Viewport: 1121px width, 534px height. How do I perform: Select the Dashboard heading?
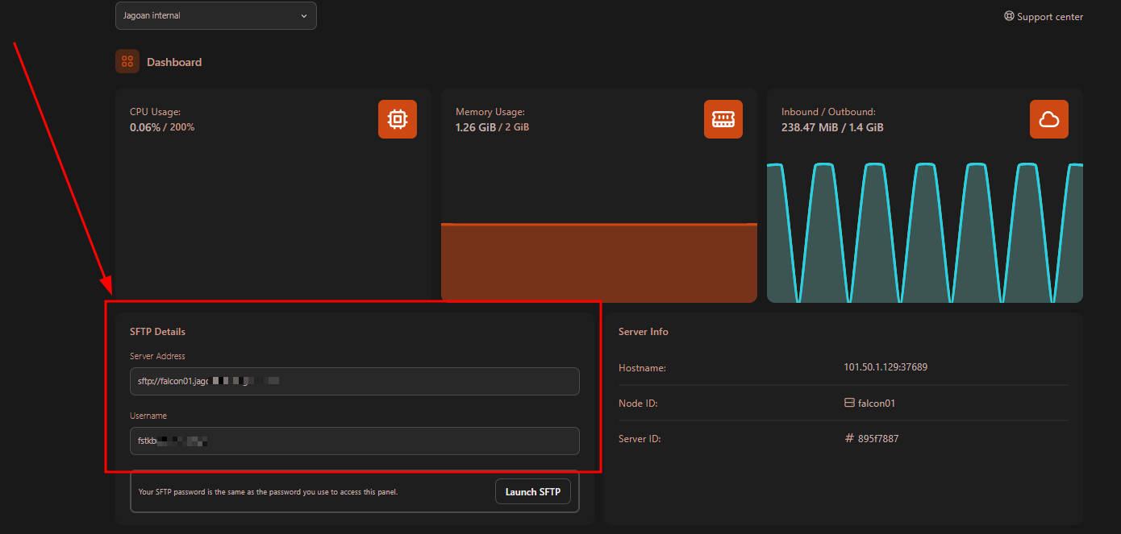(x=174, y=62)
